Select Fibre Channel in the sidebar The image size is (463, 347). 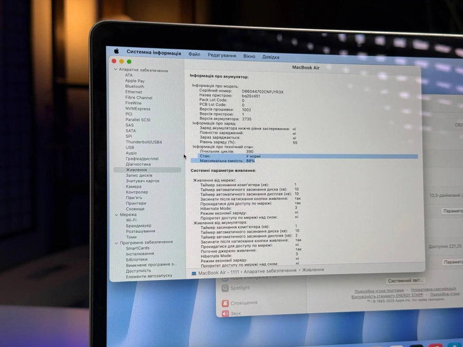(139, 97)
